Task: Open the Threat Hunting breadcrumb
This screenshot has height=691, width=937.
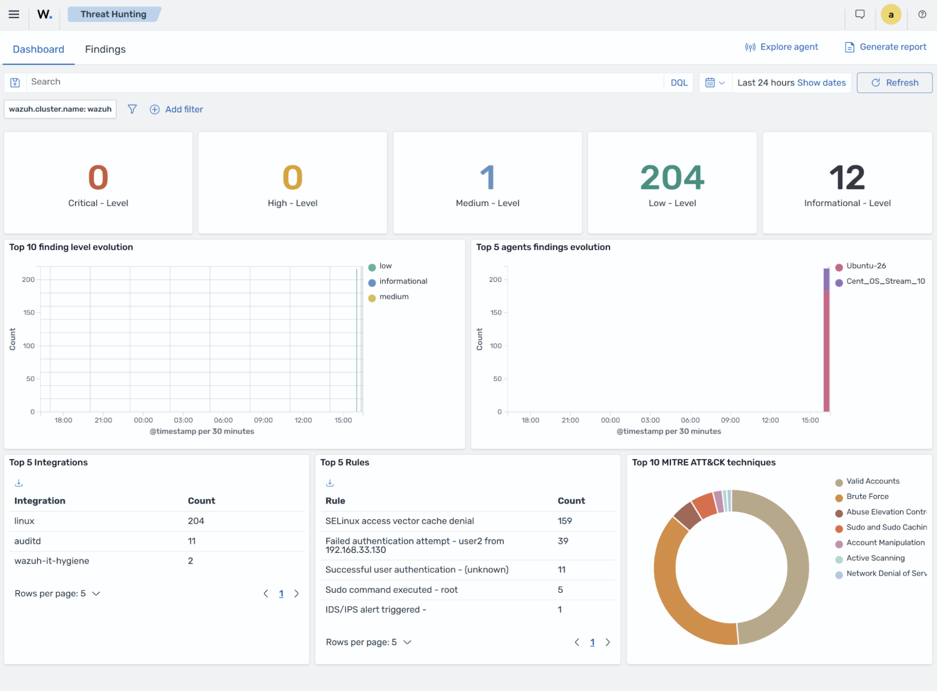Action: click(x=113, y=14)
